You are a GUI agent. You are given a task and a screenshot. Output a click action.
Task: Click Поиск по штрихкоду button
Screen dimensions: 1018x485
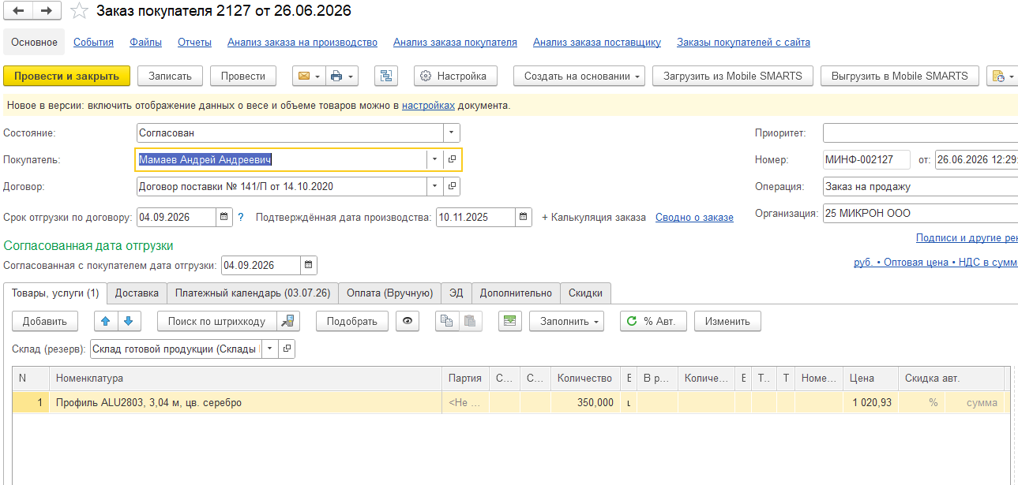(x=217, y=321)
